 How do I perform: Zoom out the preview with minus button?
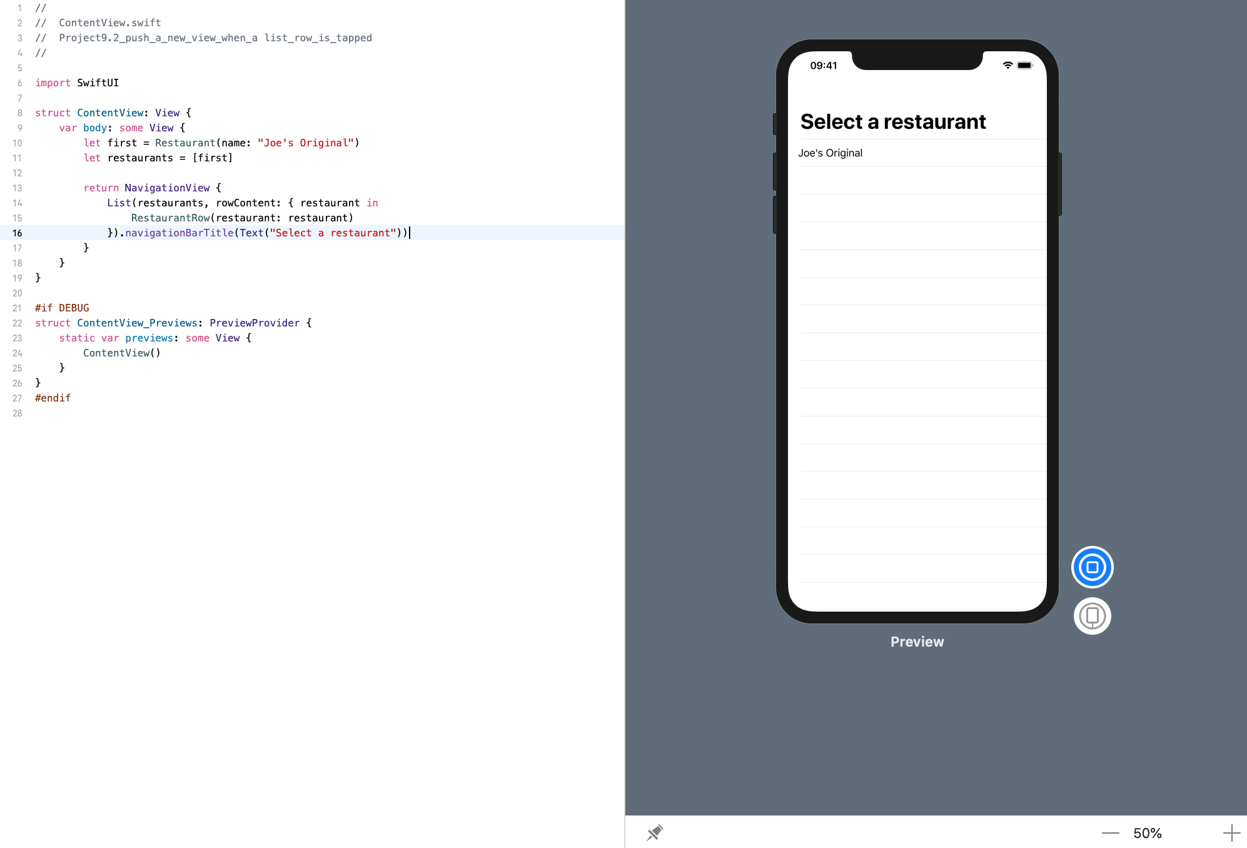click(x=1110, y=833)
